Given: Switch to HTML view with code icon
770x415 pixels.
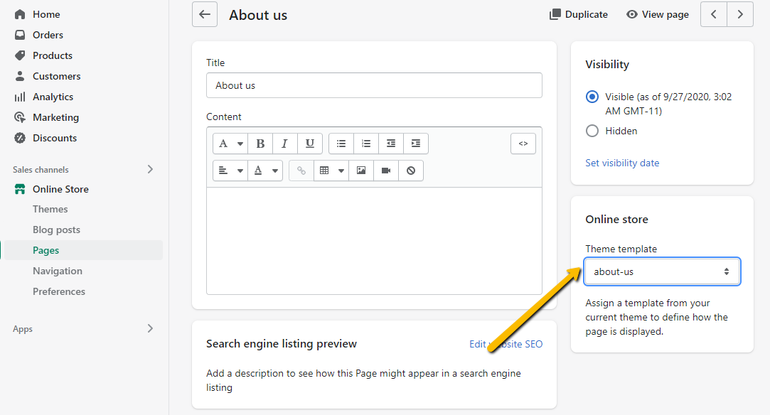Looking at the screenshot, I should (523, 144).
